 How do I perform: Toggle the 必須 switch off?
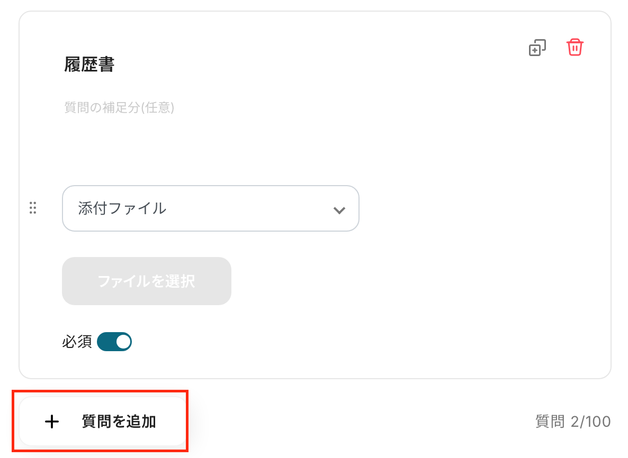pos(114,342)
